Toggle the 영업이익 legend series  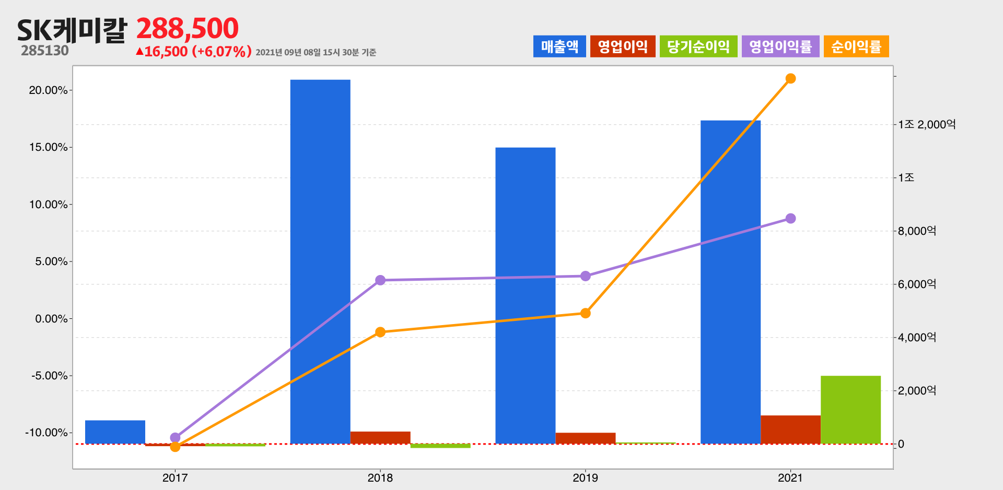(x=623, y=46)
